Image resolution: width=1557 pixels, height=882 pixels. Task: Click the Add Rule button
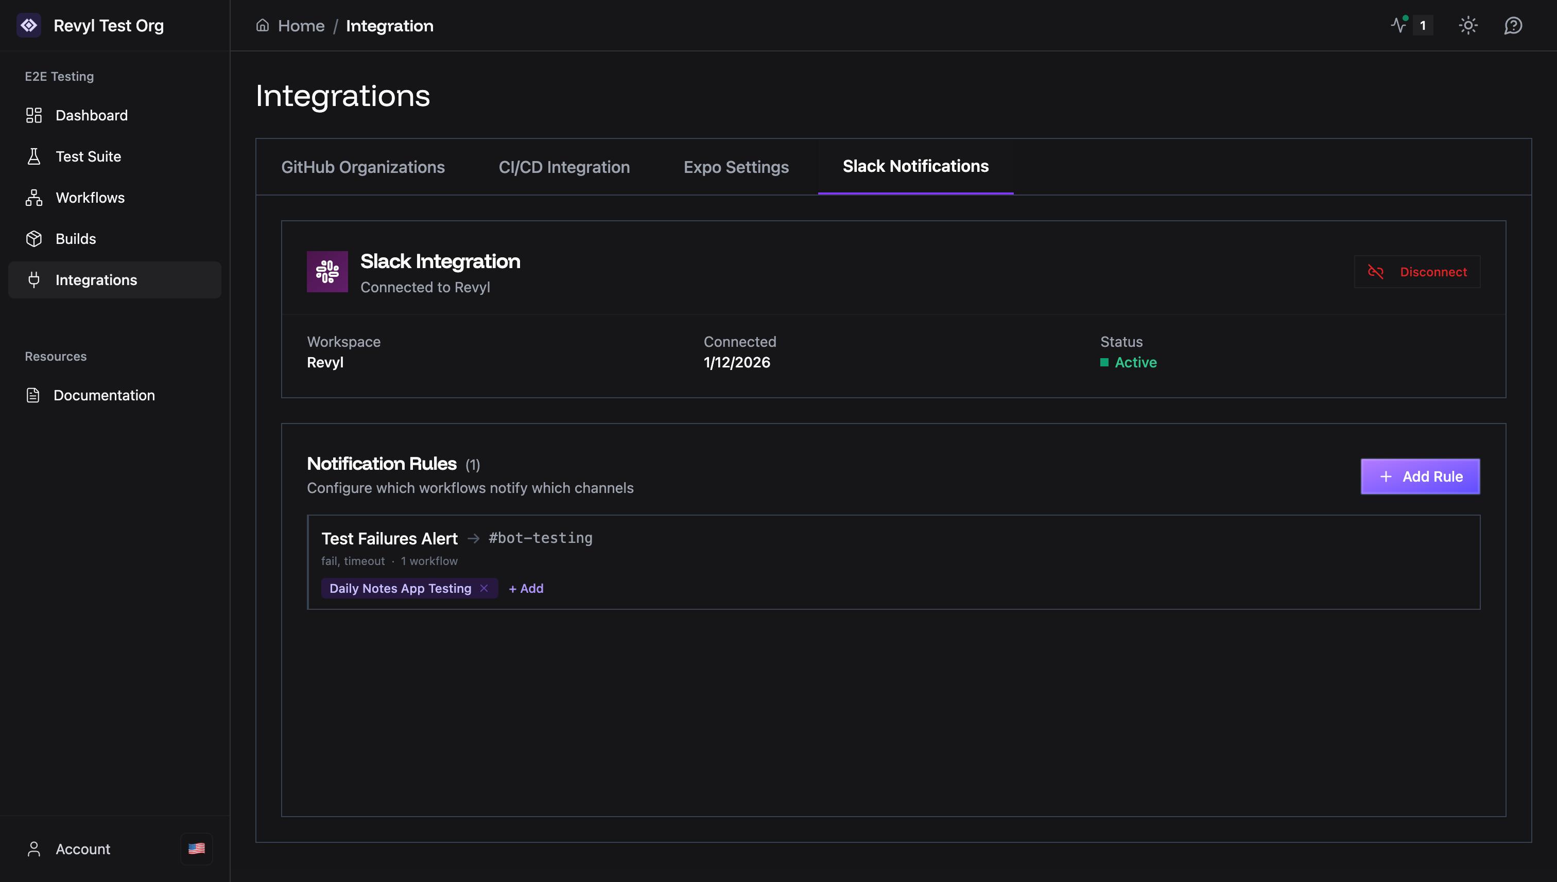tap(1420, 477)
